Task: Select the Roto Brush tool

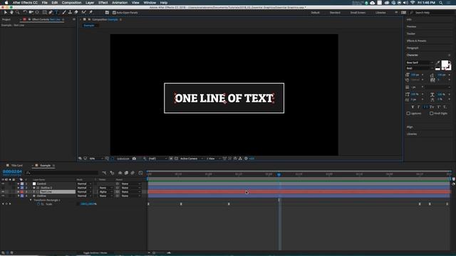Action: click(84, 13)
